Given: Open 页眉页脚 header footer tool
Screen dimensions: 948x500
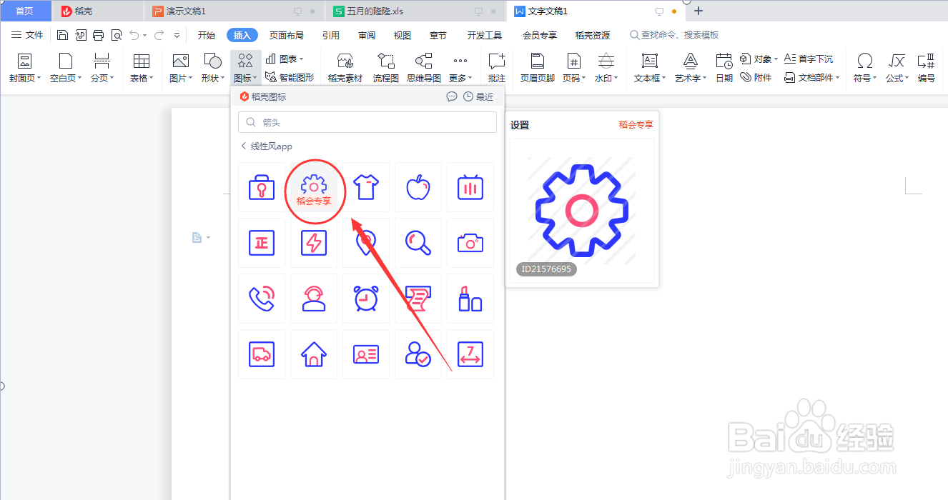Looking at the screenshot, I should tap(537, 69).
